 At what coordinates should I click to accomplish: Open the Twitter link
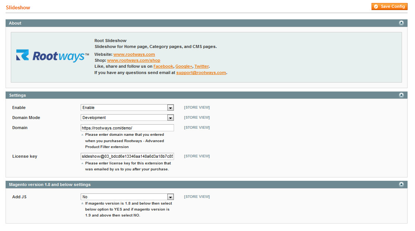(202, 66)
